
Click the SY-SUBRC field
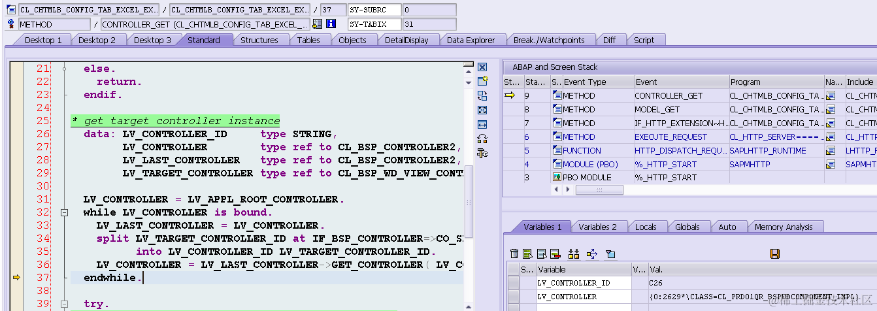(374, 10)
